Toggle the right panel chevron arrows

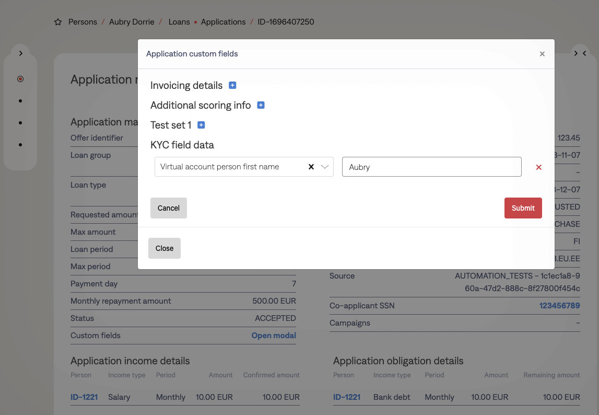(x=580, y=53)
